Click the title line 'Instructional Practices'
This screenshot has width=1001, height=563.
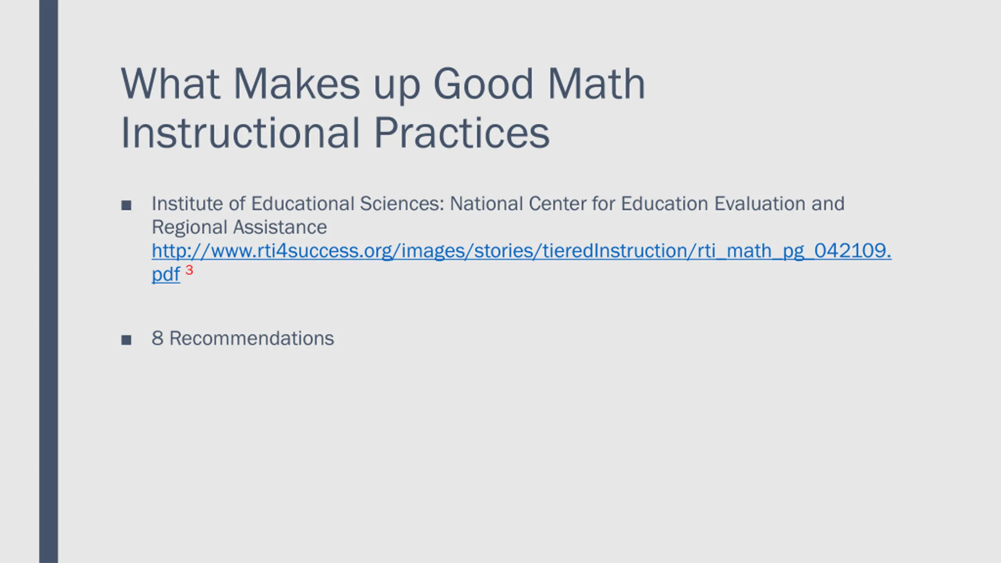pos(335,133)
